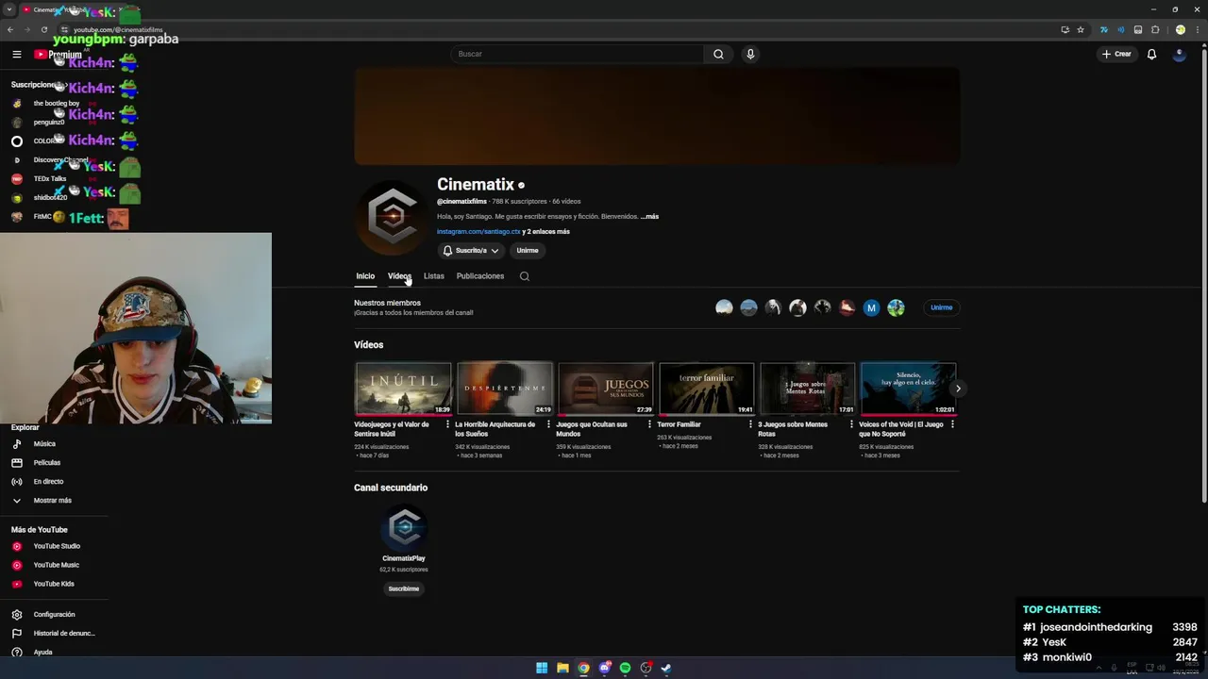Viewport: 1208px width, 679px height.
Task: Subscribe to CinematixPlay with Suscribirme
Action: pos(404,588)
